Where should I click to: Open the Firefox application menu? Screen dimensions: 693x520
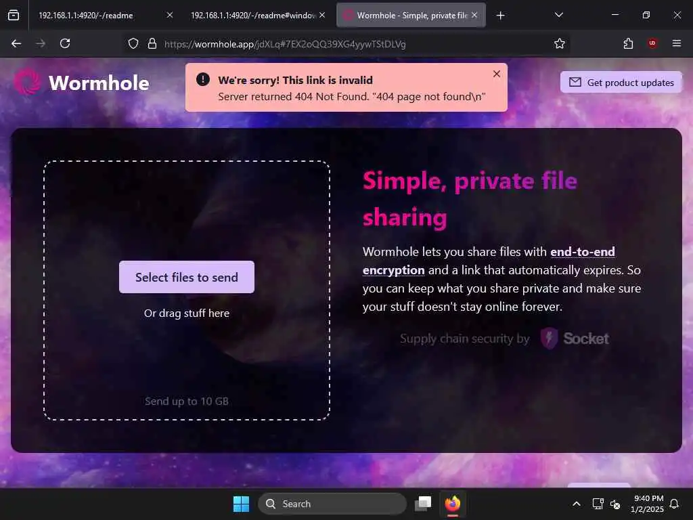pyautogui.click(x=677, y=43)
